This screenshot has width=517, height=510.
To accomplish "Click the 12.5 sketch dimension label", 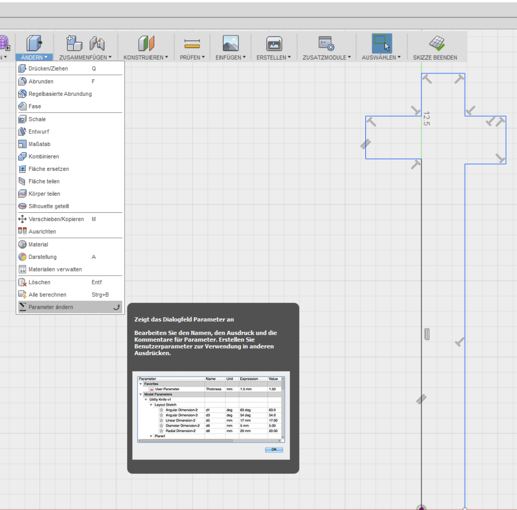I will click(x=426, y=118).
